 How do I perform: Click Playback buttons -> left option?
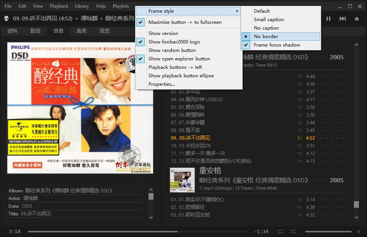tap(189, 67)
